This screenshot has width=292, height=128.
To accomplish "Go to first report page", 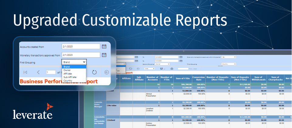I will point(25,72).
